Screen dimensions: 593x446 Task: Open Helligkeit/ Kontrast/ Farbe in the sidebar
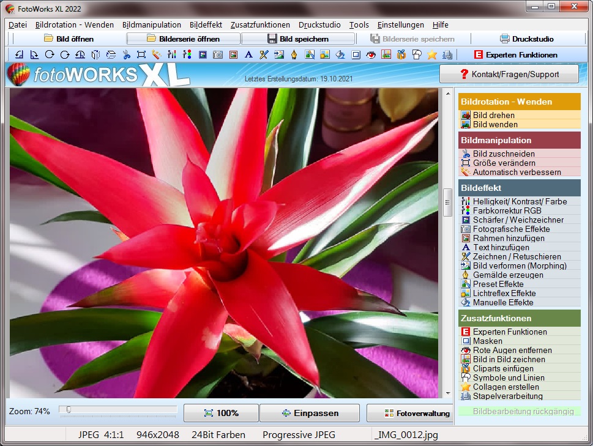click(520, 201)
